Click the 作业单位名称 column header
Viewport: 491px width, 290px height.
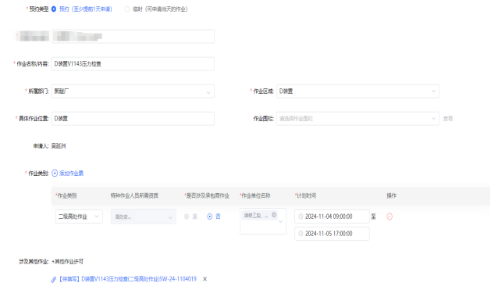point(255,195)
